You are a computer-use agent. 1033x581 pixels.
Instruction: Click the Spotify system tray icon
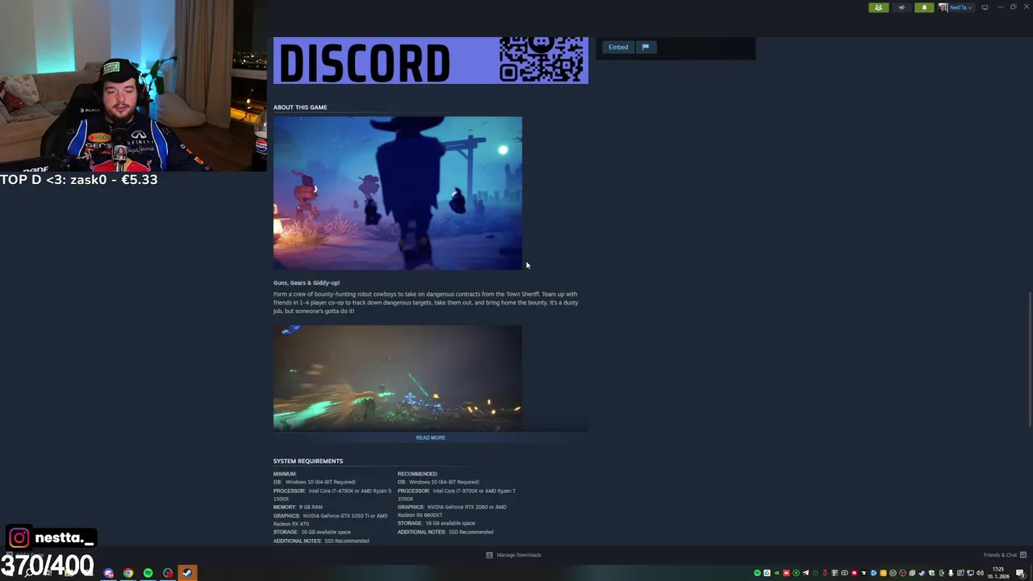tap(757, 573)
